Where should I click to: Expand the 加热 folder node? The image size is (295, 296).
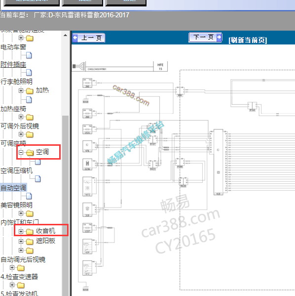point(21,90)
